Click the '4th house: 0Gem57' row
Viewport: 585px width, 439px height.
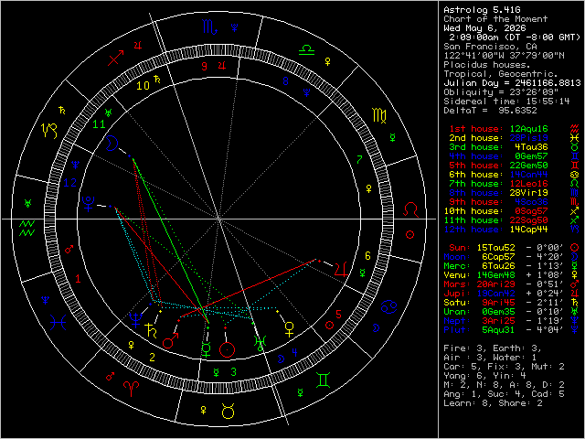point(498,156)
